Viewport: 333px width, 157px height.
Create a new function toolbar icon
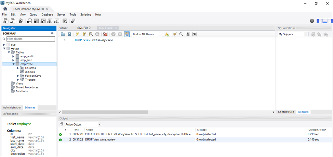(57, 21)
